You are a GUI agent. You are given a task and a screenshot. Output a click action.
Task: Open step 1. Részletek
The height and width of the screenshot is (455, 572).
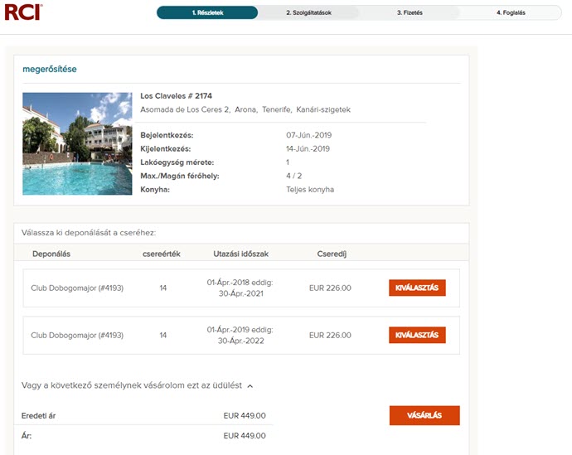(207, 12)
